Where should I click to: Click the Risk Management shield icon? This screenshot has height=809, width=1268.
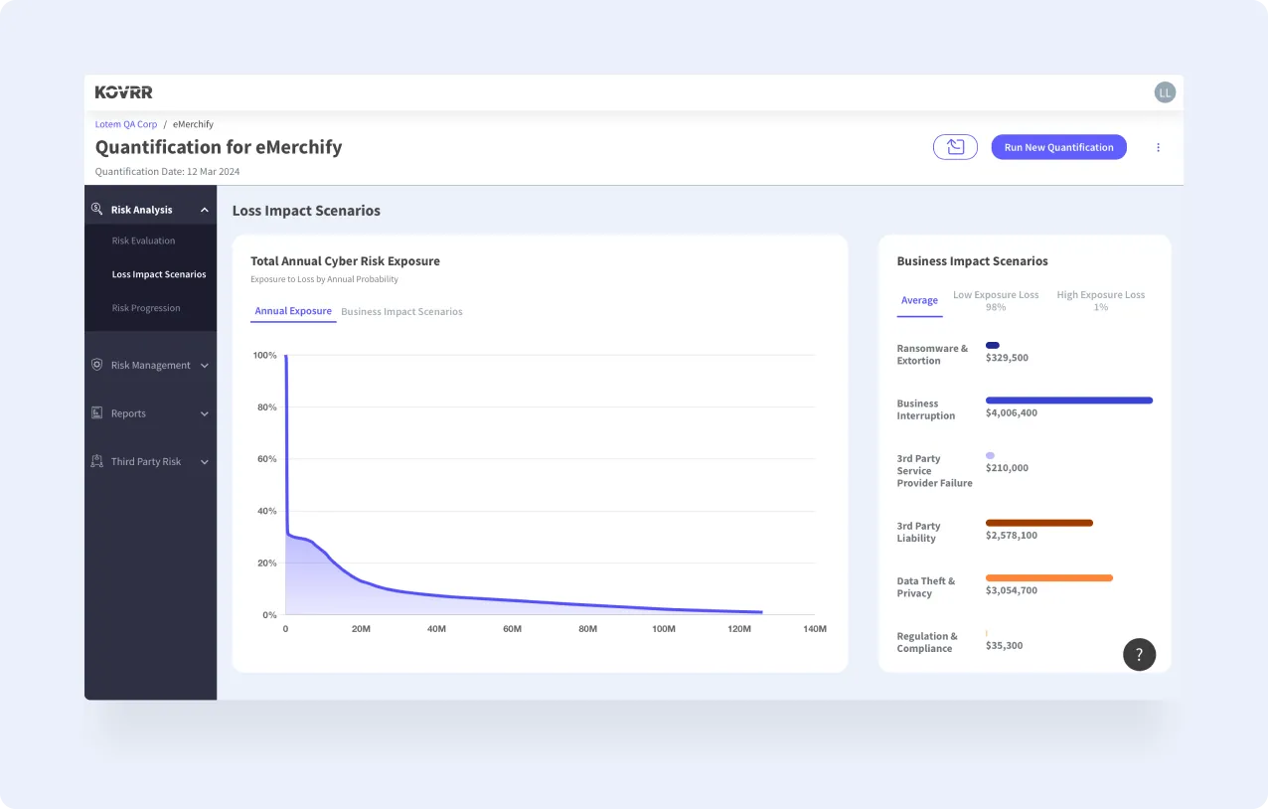[97, 365]
